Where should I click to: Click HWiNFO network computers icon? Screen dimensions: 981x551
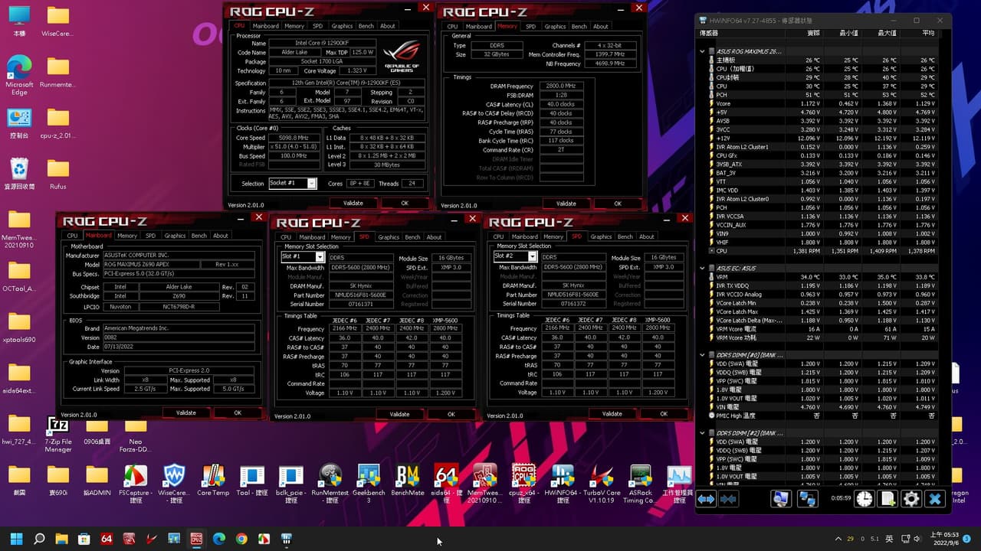point(807,499)
